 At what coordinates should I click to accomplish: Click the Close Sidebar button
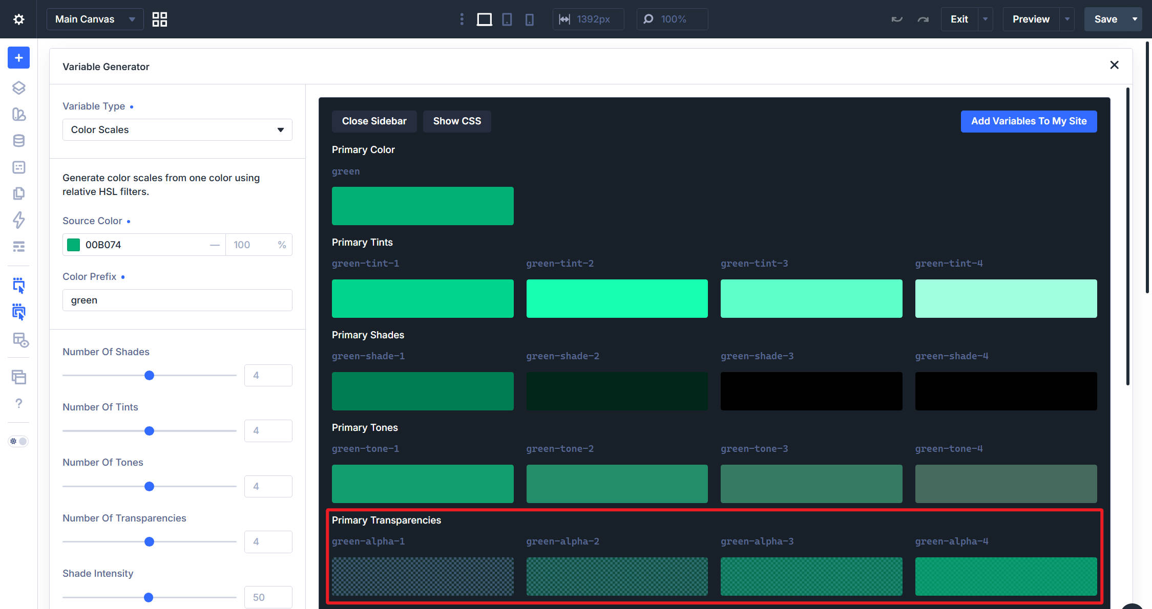coord(374,121)
